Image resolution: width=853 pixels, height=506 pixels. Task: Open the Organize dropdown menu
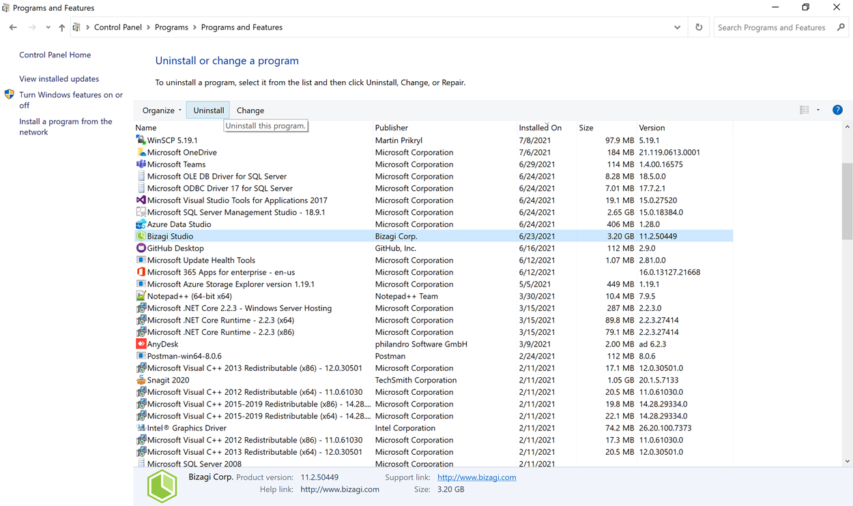[162, 110]
